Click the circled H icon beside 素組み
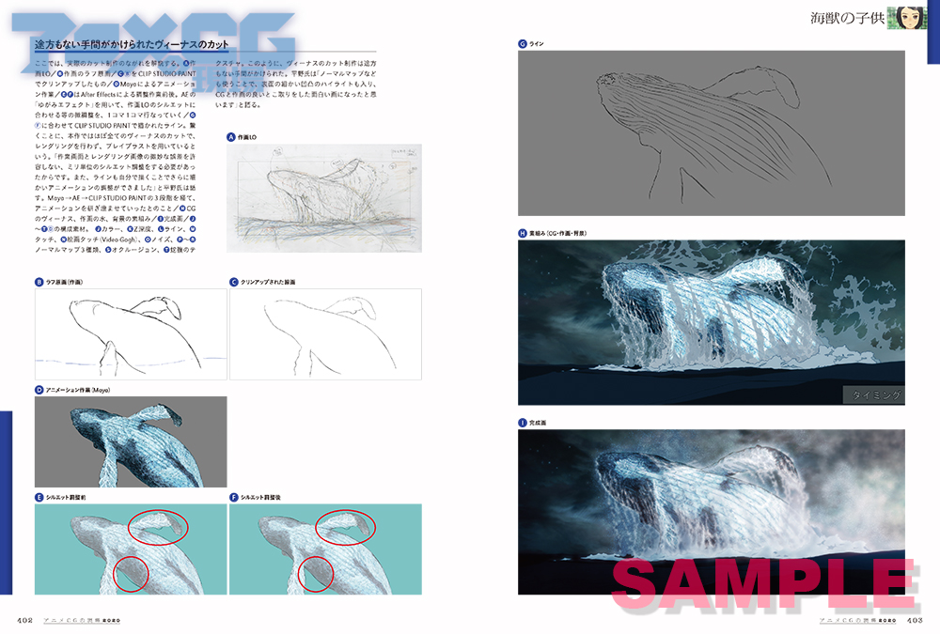This screenshot has width=940, height=634. pos(522,233)
